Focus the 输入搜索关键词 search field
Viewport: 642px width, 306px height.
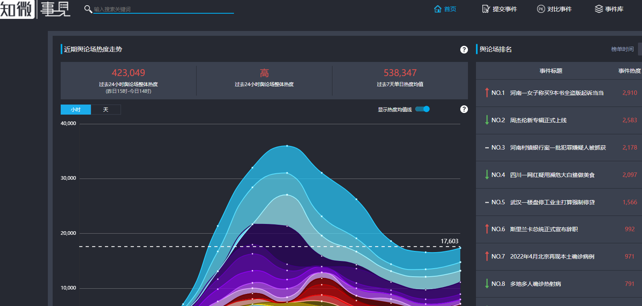coord(164,9)
